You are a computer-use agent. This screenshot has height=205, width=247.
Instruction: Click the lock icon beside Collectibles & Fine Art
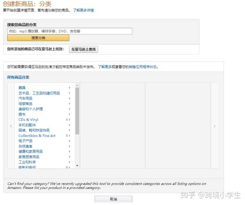(67, 135)
